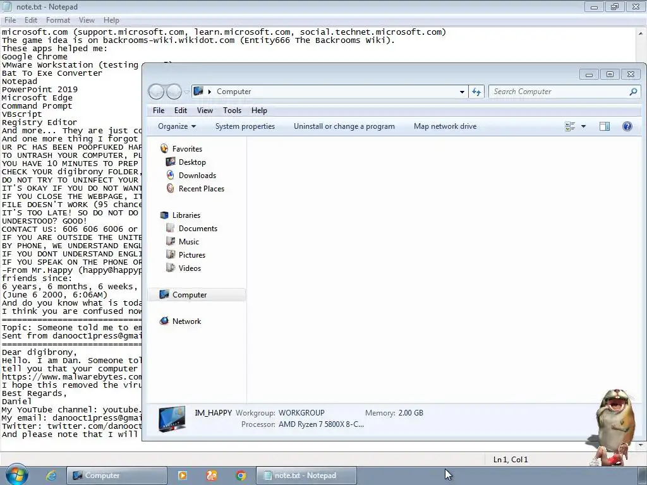
Task: Open Documents library
Action: 198,229
